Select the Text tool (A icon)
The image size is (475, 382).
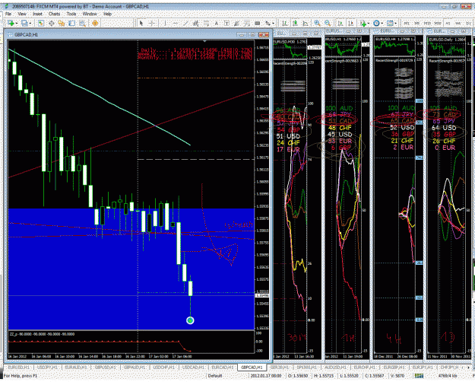217,23
